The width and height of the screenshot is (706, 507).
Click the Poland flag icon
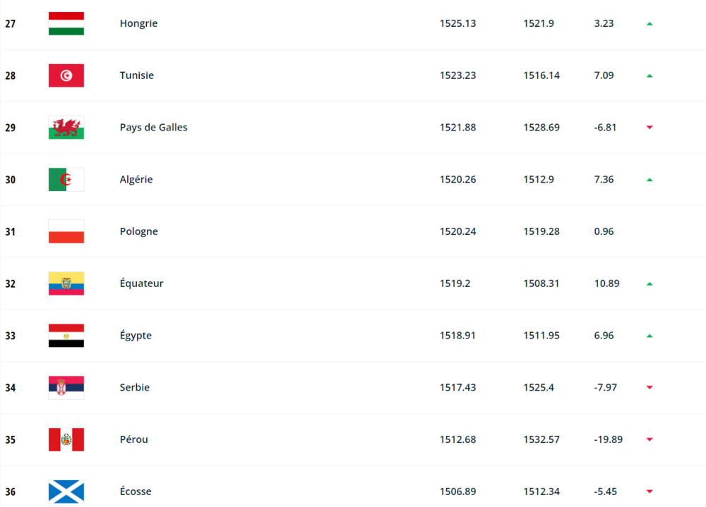66,231
